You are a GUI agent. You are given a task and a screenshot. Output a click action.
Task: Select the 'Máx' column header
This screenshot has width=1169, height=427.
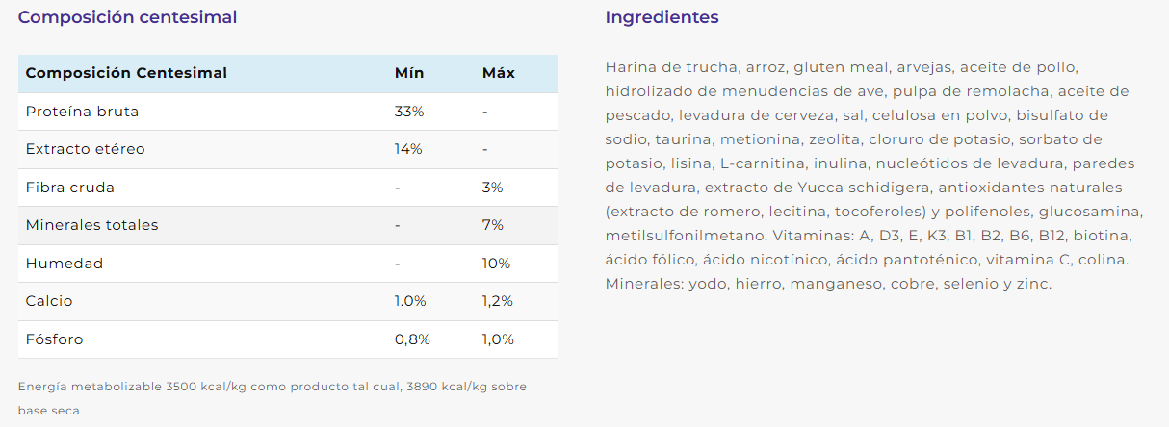pos(498,73)
